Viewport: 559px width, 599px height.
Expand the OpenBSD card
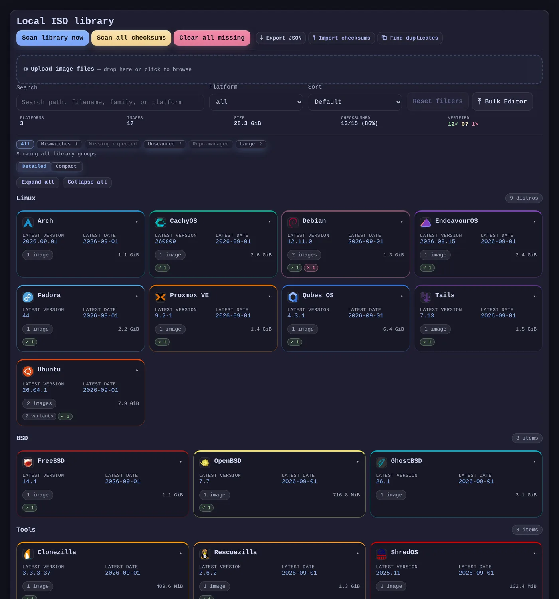point(358,462)
